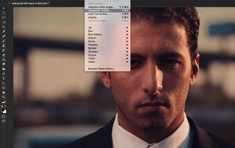235x148 pixels.
Task: Switch foreground and background colors arrow
Action: pos(5,106)
